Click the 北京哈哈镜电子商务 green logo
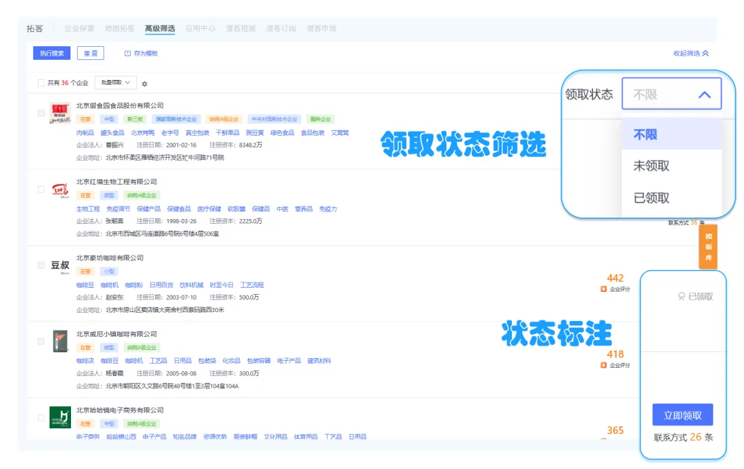This screenshot has height=469, width=744. 60,417
